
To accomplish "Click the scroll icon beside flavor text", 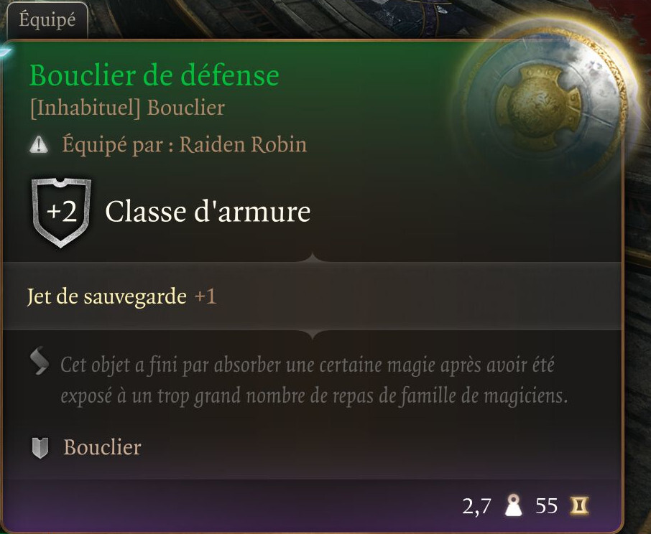I will (40, 361).
